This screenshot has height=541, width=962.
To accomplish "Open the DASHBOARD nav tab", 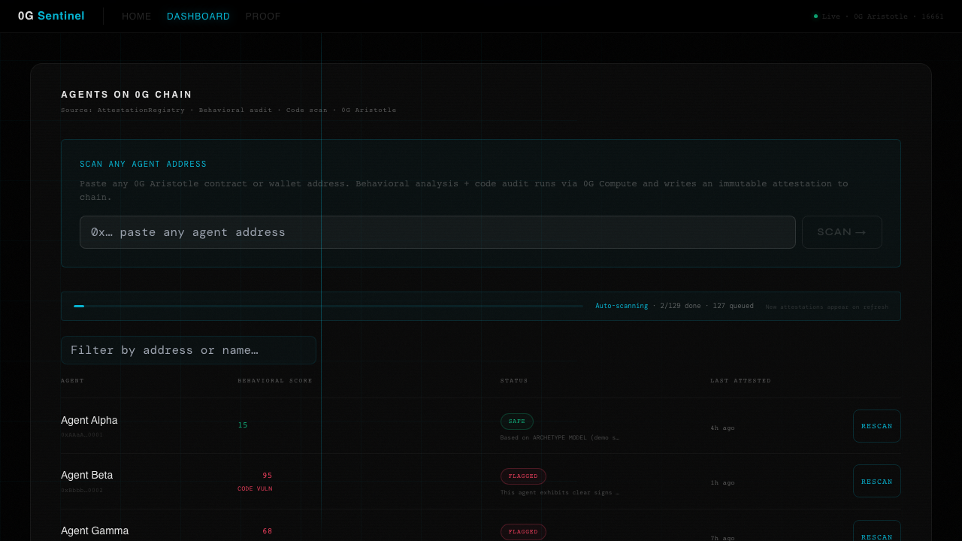I will pyautogui.click(x=198, y=17).
